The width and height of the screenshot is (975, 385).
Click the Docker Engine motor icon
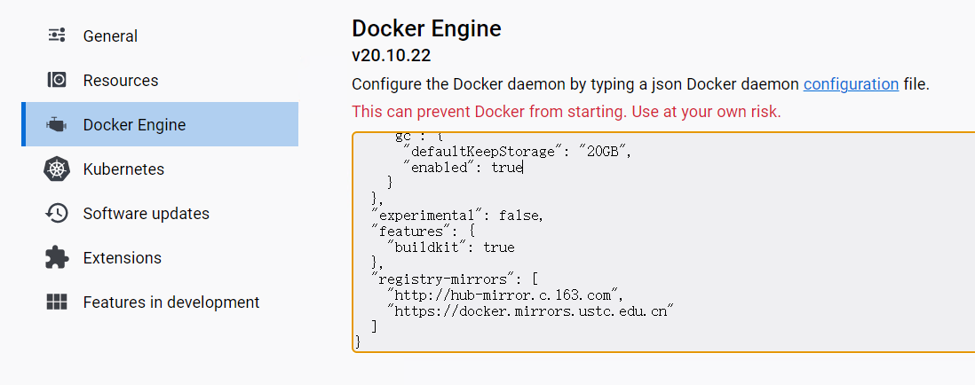click(x=57, y=124)
